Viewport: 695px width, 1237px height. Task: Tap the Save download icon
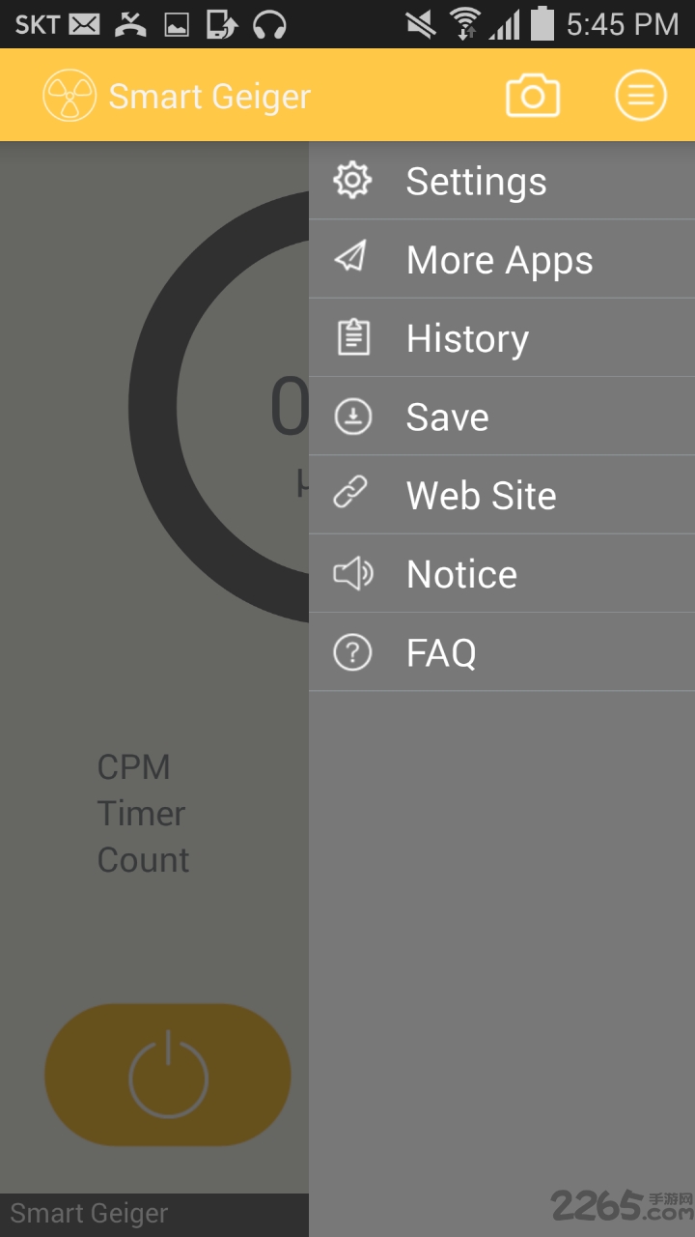click(x=352, y=417)
